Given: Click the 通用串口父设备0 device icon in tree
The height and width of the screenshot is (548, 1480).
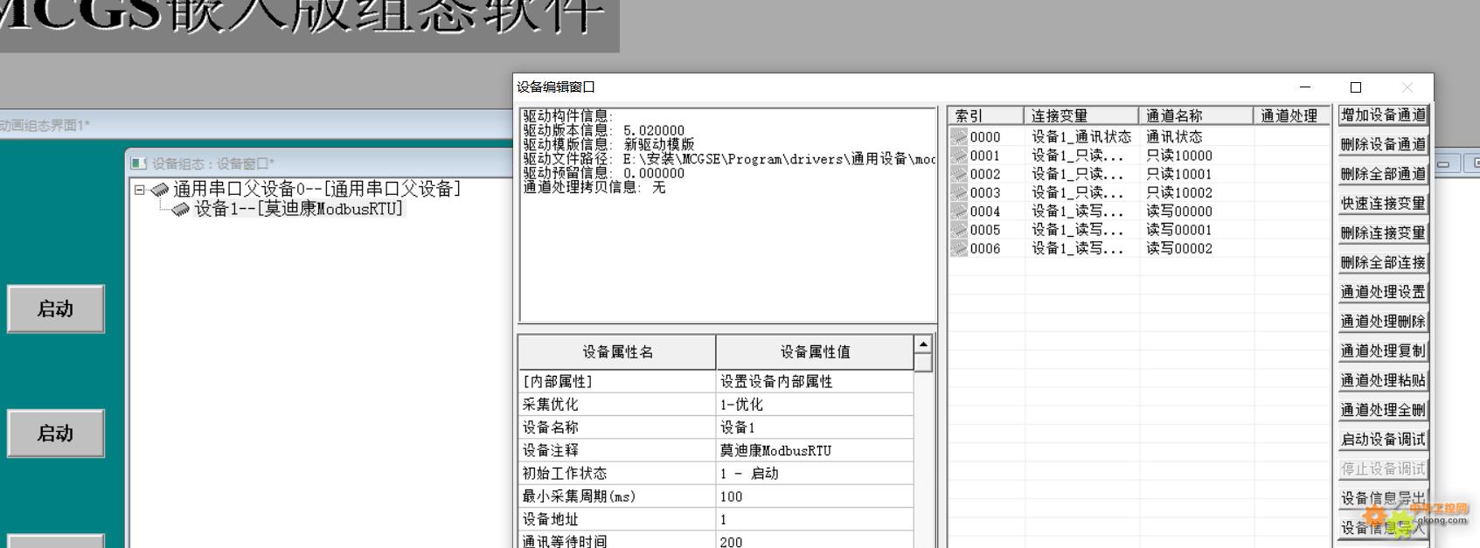Looking at the screenshot, I should pos(159,190).
